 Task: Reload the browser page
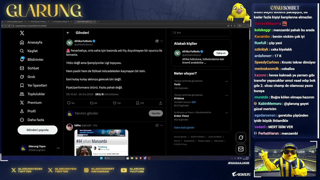pos(9,26)
